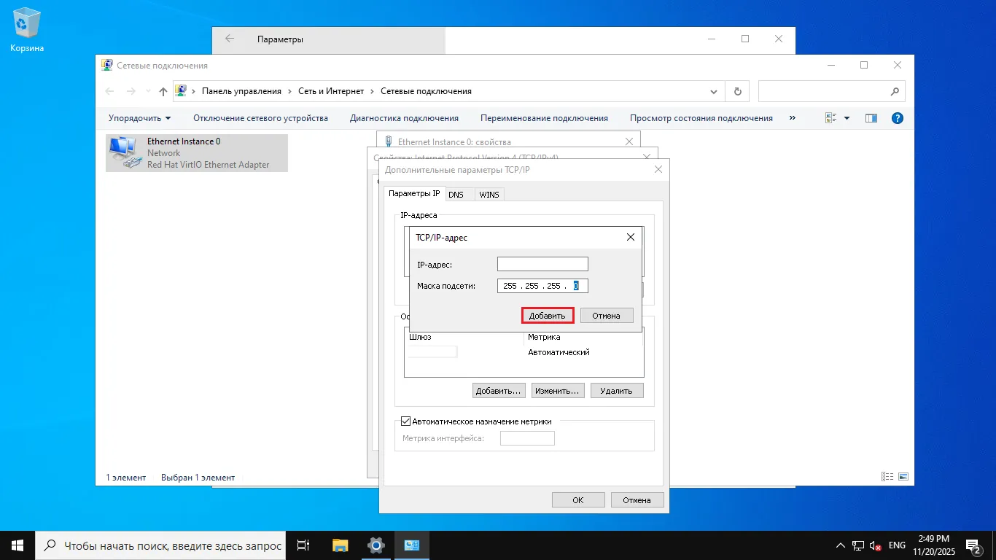Screen dimensions: 996x560
Task: Open the Windows Start menu
Action: [x=17, y=545]
